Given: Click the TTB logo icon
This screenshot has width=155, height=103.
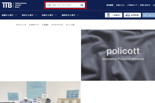Looking at the screenshot, I should (6, 5).
